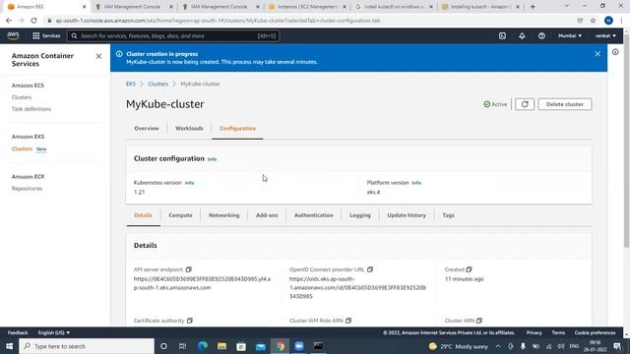
Task: Open the notifications bell
Action: 522,35
